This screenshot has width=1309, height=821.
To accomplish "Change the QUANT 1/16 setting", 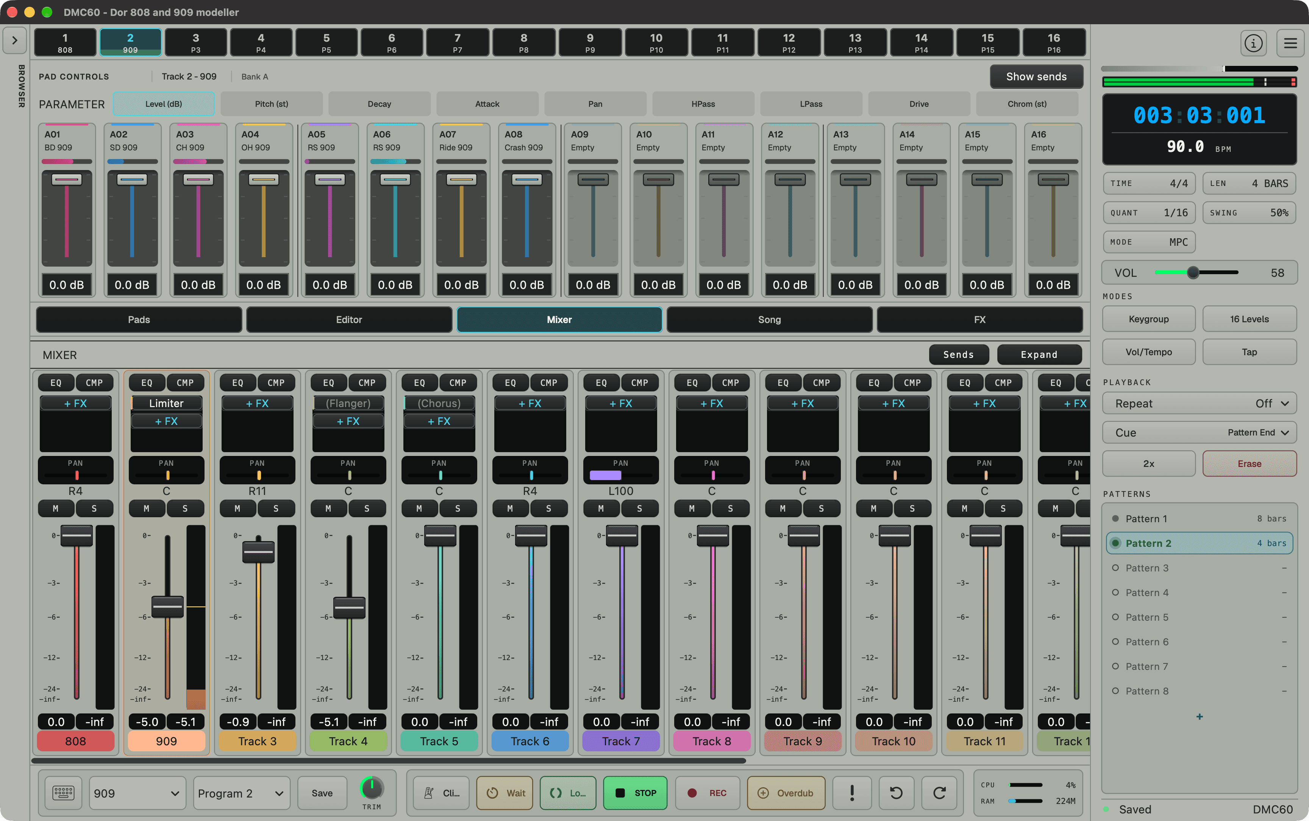I will [1149, 213].
